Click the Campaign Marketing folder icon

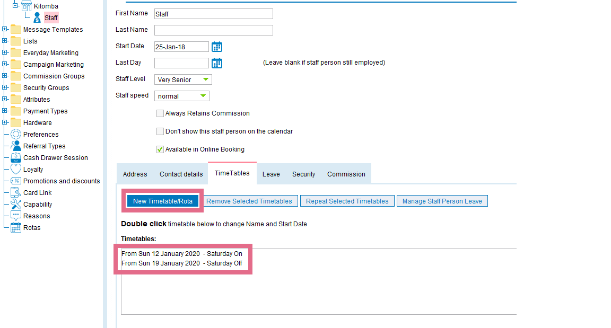click(16, 65)
